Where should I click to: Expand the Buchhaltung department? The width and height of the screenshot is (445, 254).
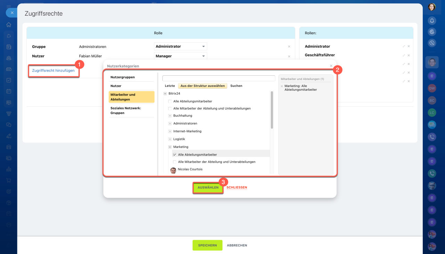click(x=170, y=116)
